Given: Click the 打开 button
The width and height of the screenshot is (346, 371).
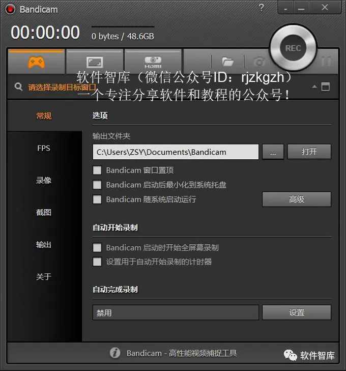Looking at the screenshot, I should 309,152.
